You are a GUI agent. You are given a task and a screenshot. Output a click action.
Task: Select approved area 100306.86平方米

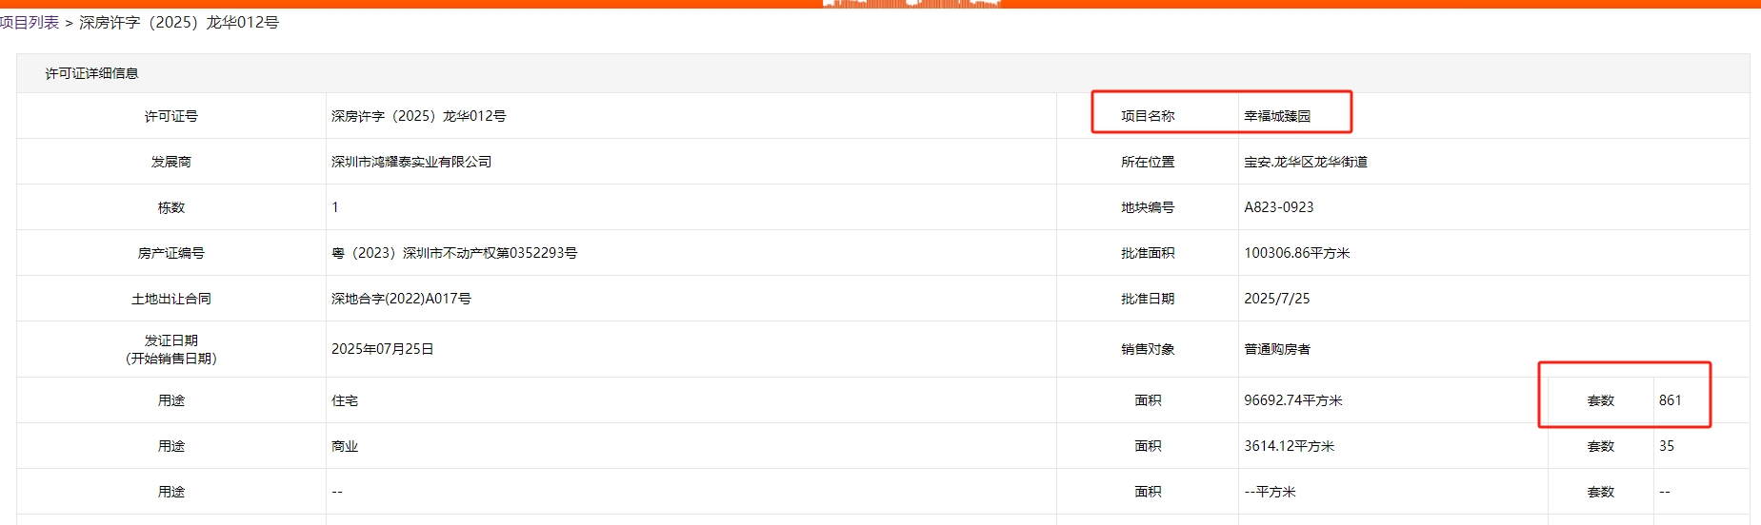(x=1297, y=253)
